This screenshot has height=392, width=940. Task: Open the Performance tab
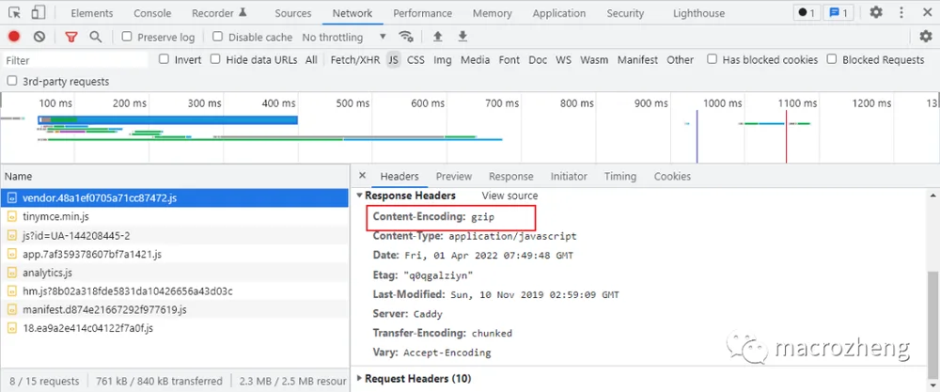pyautogui.click(x=423, y=13)
